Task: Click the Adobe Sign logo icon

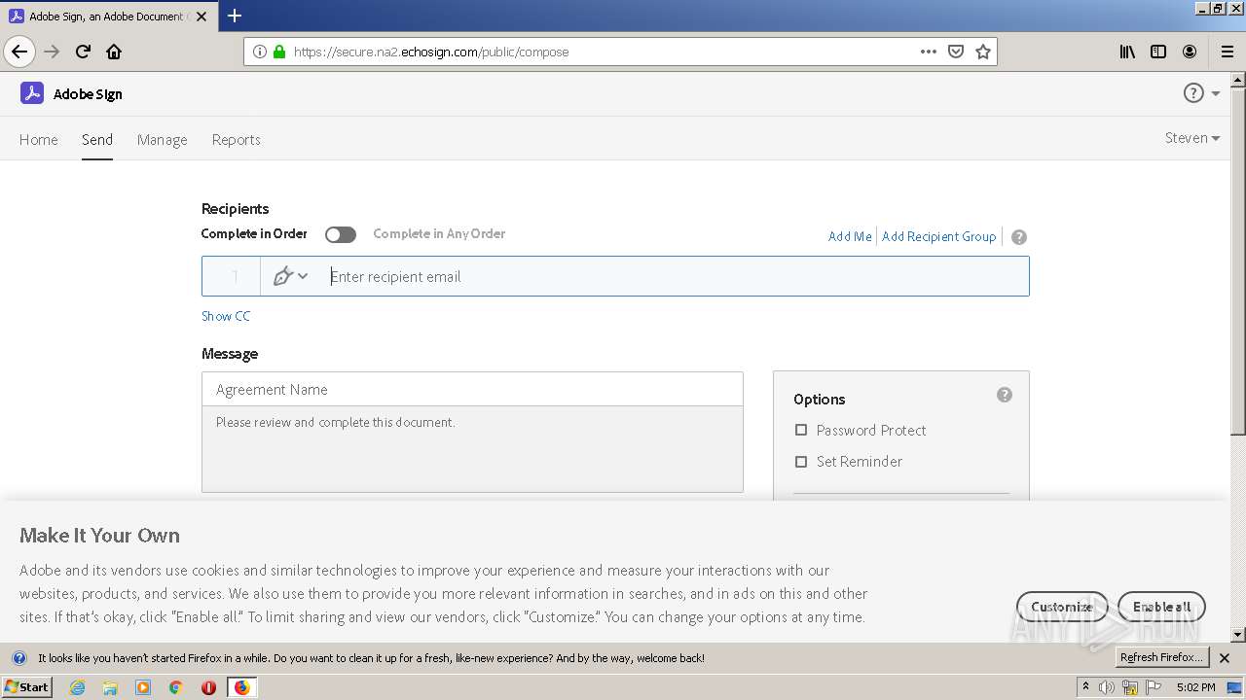Action: coord(32,93)
